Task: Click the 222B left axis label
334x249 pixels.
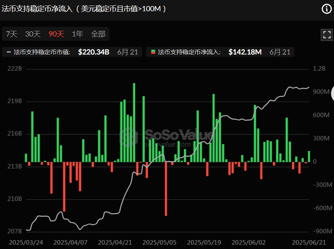Action: [x=15, y=68]
